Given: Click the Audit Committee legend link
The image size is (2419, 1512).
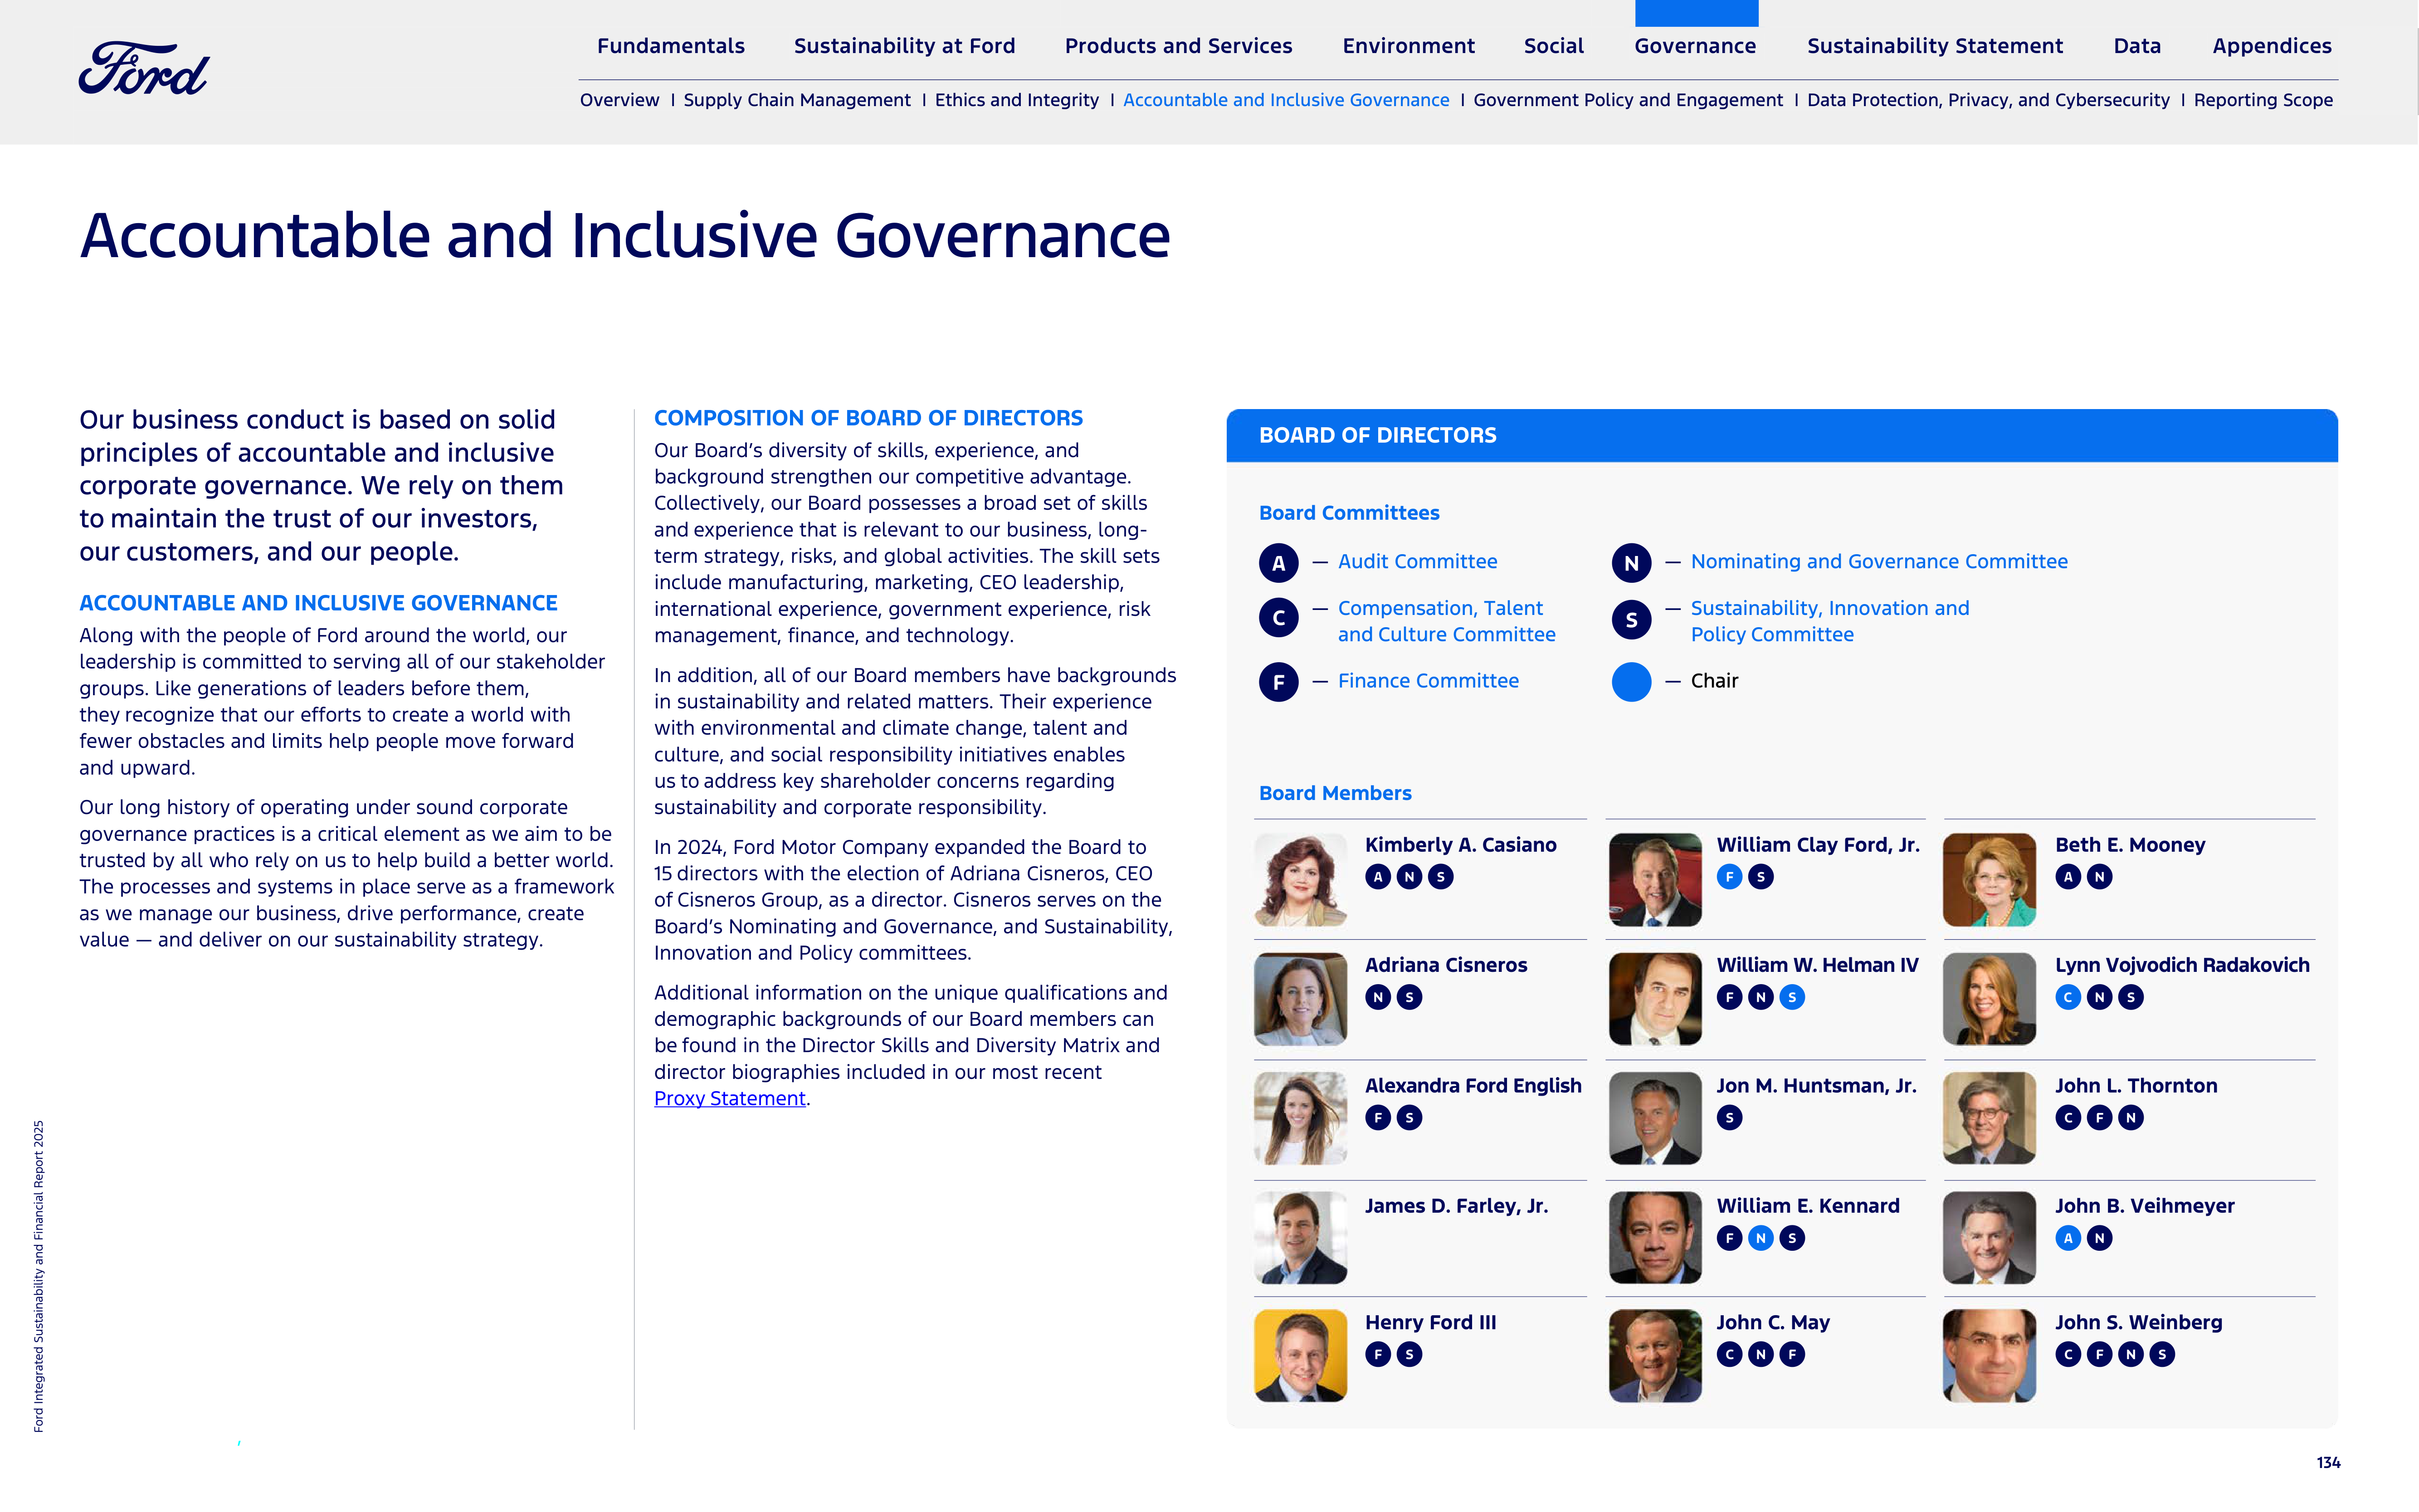Looking at the screenshot, I should click(1417, 562).
